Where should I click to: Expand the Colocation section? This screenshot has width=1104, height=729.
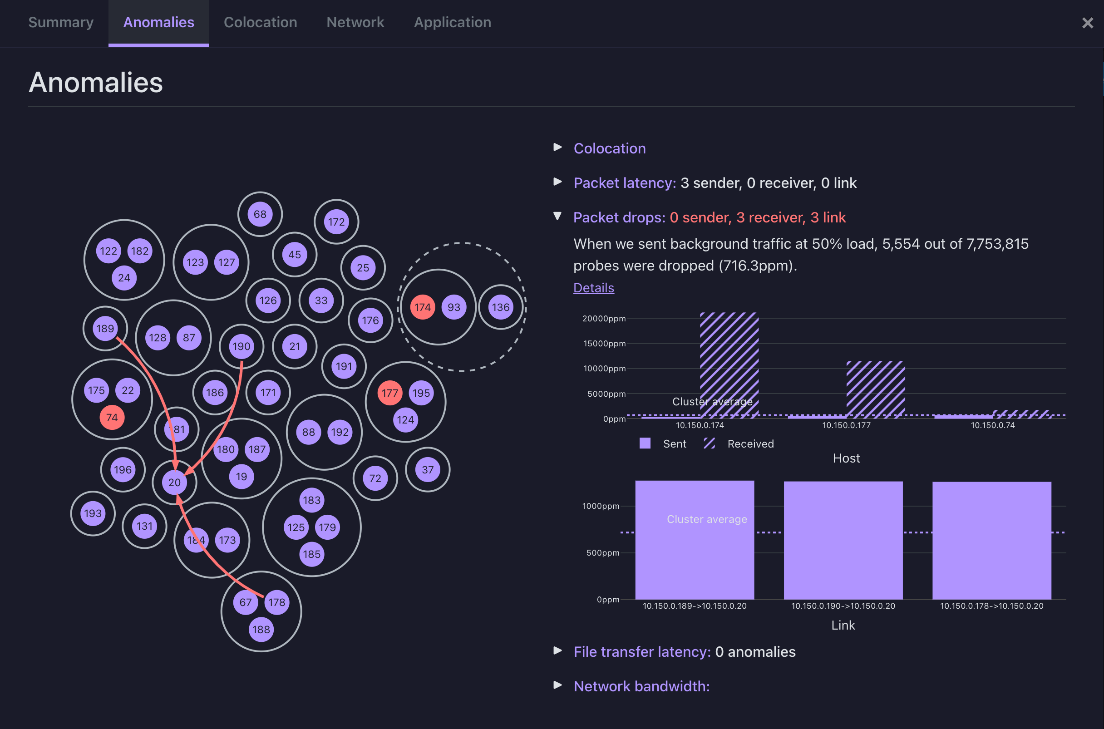609,148
